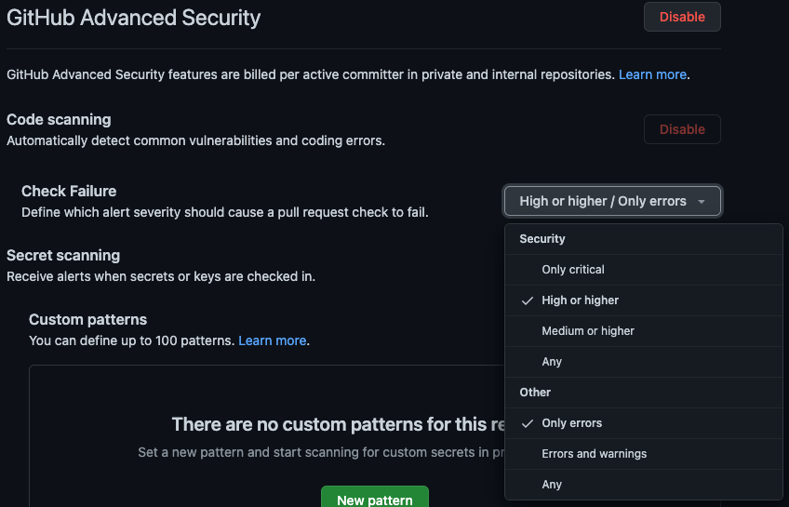Click checkmark next to Only errors

pyautogui.click(x=528, y=423)
